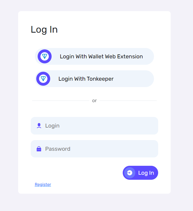Choose Login With Tonkeeper option
The height and width of the screenshot is (211, 193).
coord(95,79)
